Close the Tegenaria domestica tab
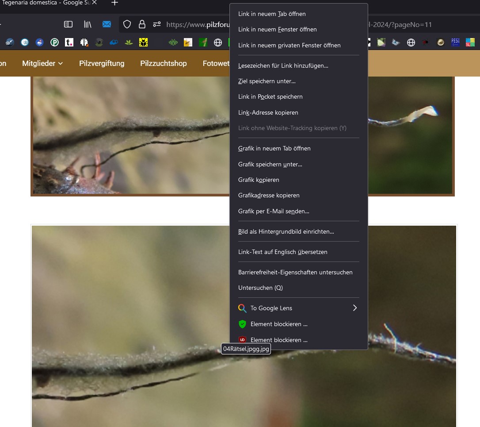This screenshot has width=480, height=427. pos(94,3)
